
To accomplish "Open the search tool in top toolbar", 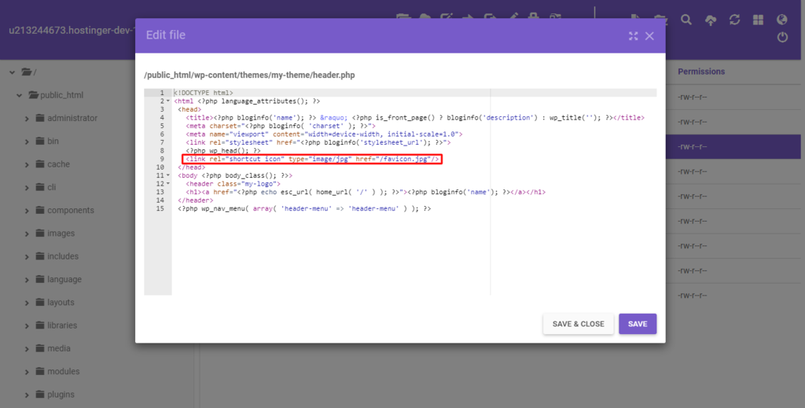I will tap(686, 20).
